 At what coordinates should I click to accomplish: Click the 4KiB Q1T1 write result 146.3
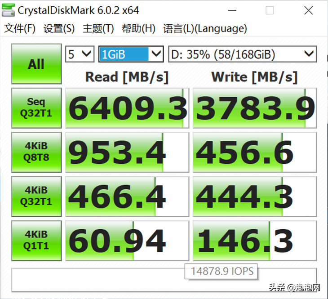point(255,241)
